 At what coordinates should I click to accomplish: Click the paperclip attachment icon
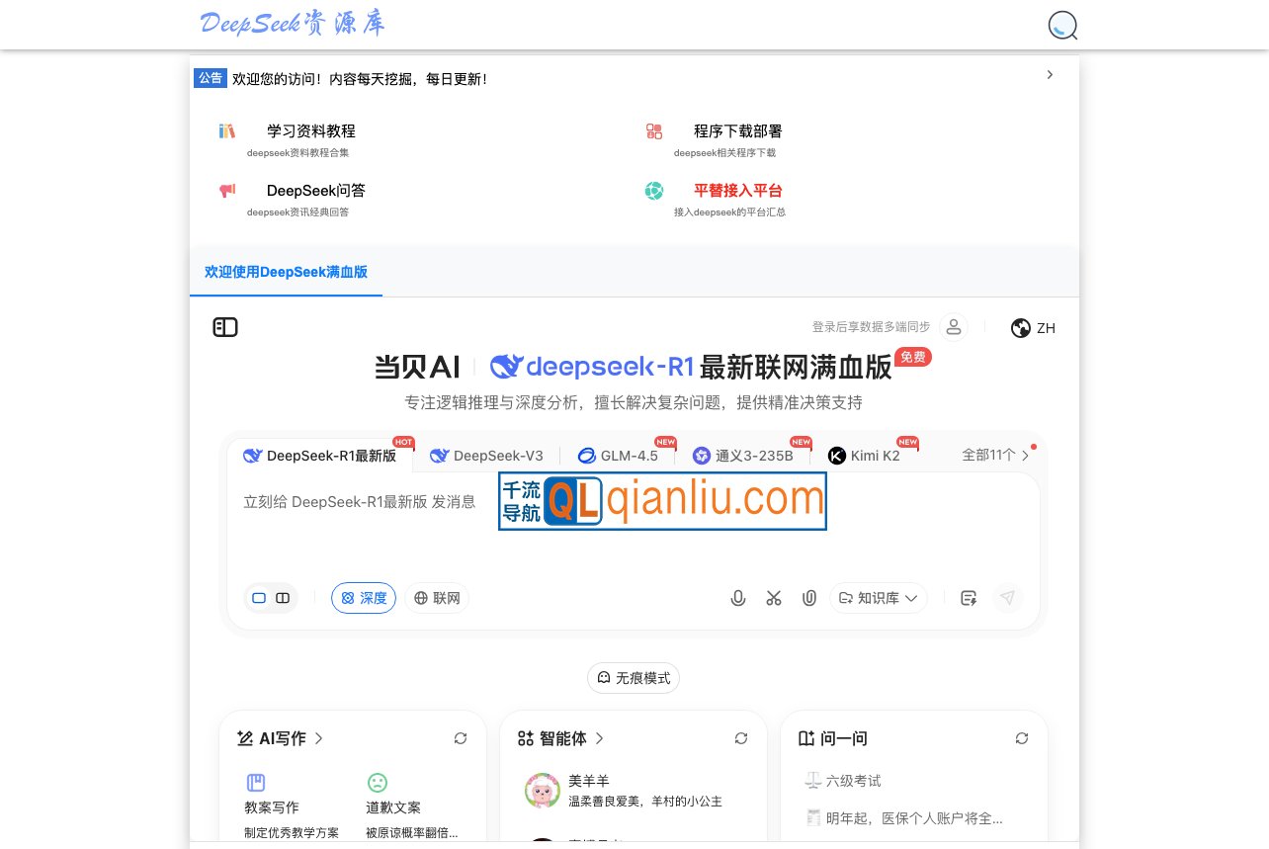click(809, 598)
